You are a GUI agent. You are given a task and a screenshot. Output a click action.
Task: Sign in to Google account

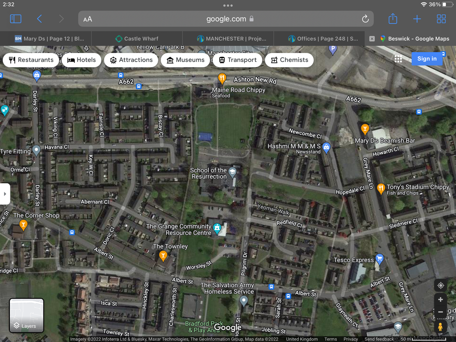[427, 59]
